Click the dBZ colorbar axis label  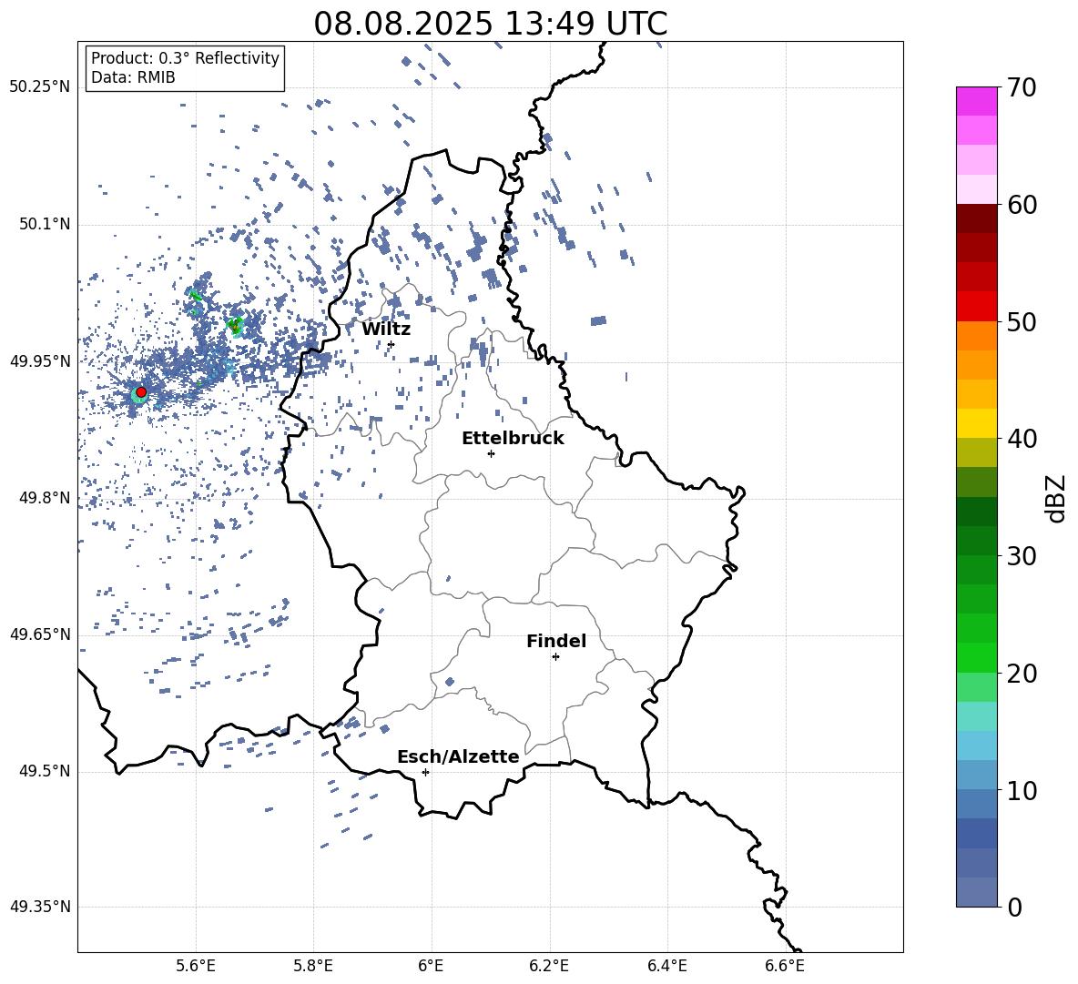(1057, 498)
